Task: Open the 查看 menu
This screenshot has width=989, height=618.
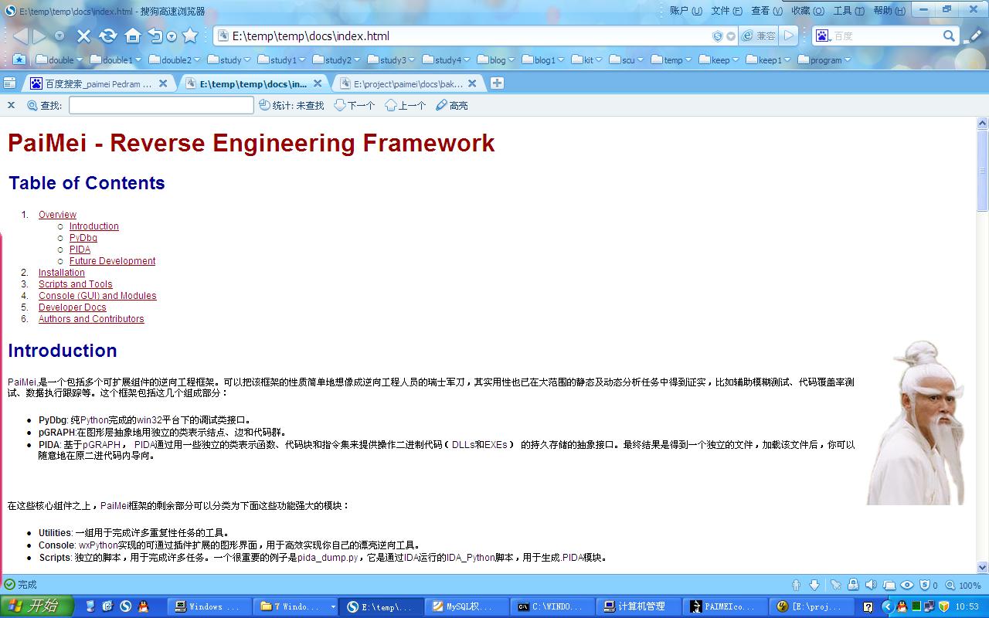Action: [x=766, y=11]
